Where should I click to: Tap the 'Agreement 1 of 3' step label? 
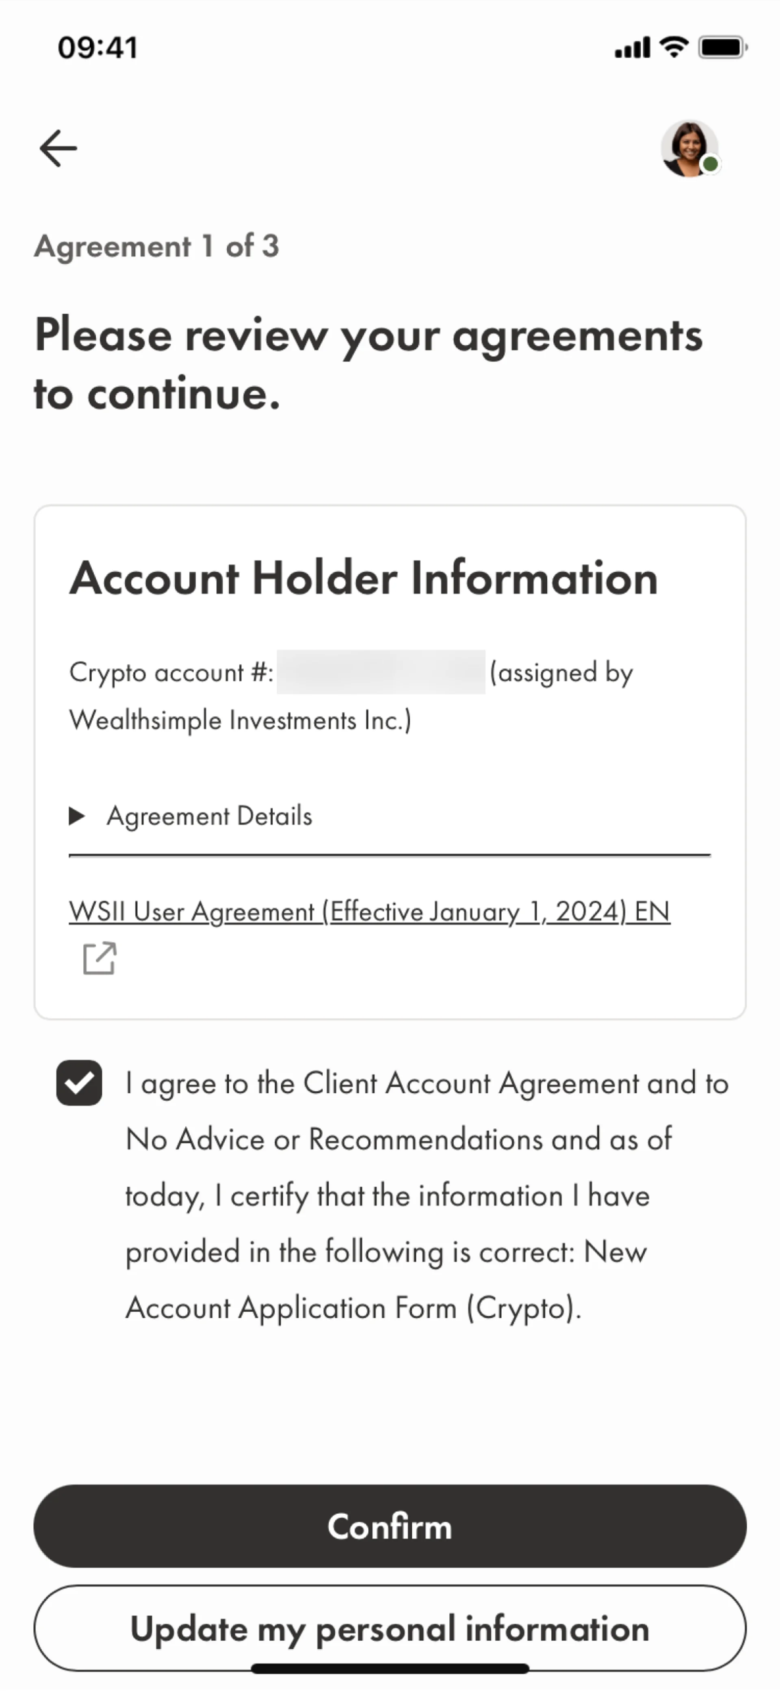[157, 246]
